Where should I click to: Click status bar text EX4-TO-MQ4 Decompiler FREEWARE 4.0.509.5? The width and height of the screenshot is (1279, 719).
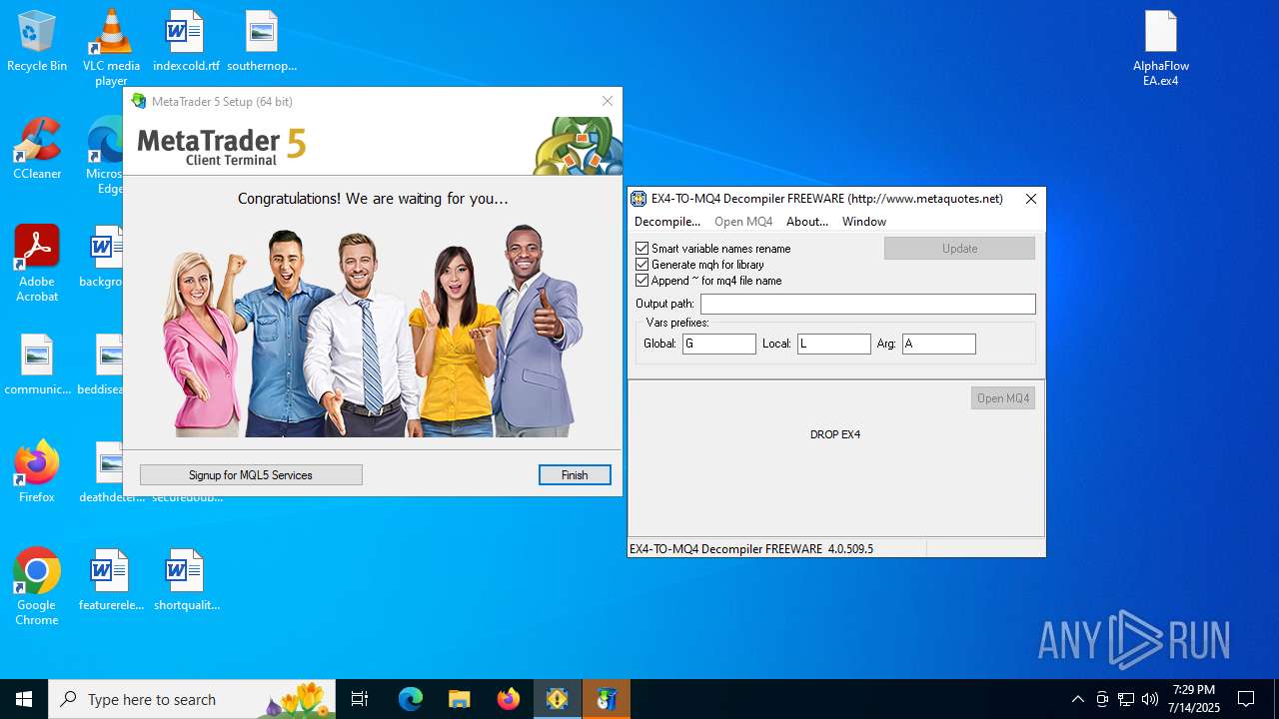[x=750, y=549]
